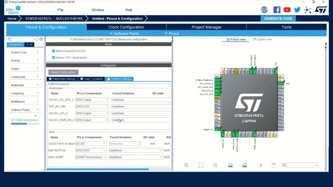The image size is (333, 187).
Task: Expand Middleware category
Action: [x=24, y=102]
